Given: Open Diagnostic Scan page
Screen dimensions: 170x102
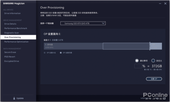Looking at the screenshot, I should [11, 33].
